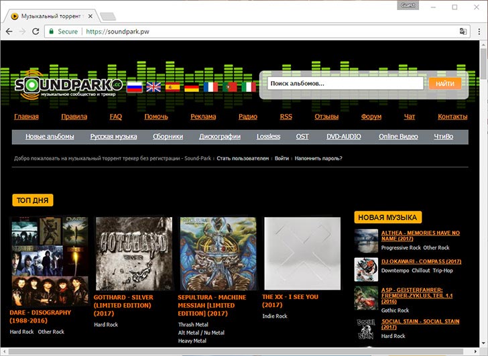
Task: Open the Реклама menu link
Action: pyautogui.click(x=203, y=117)
